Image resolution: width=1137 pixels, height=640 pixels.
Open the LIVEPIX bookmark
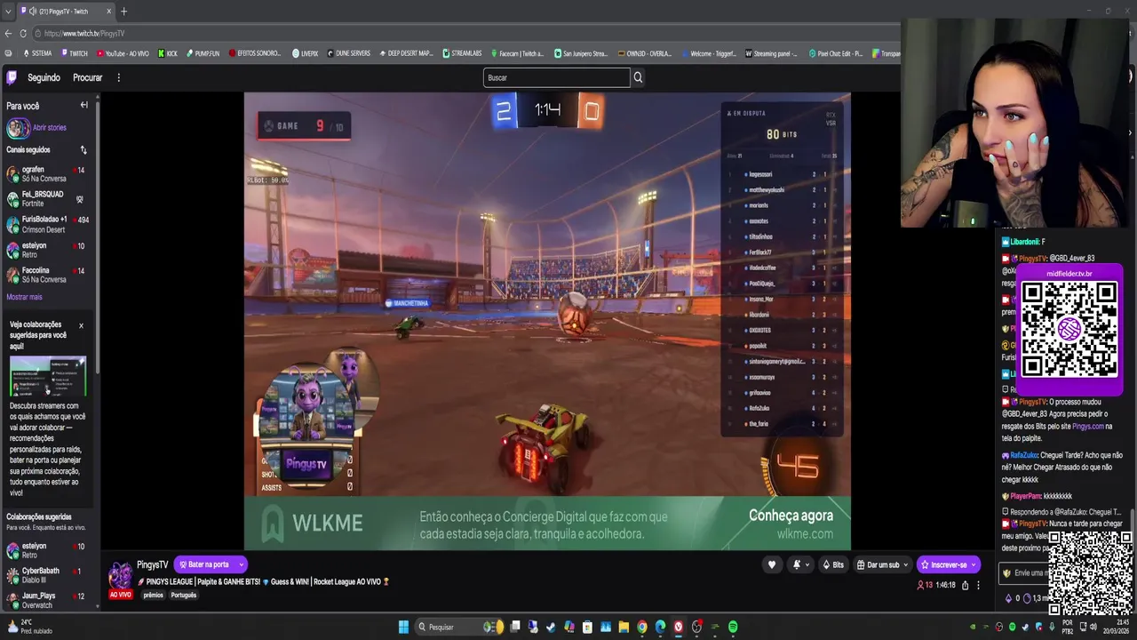[305, 53]
